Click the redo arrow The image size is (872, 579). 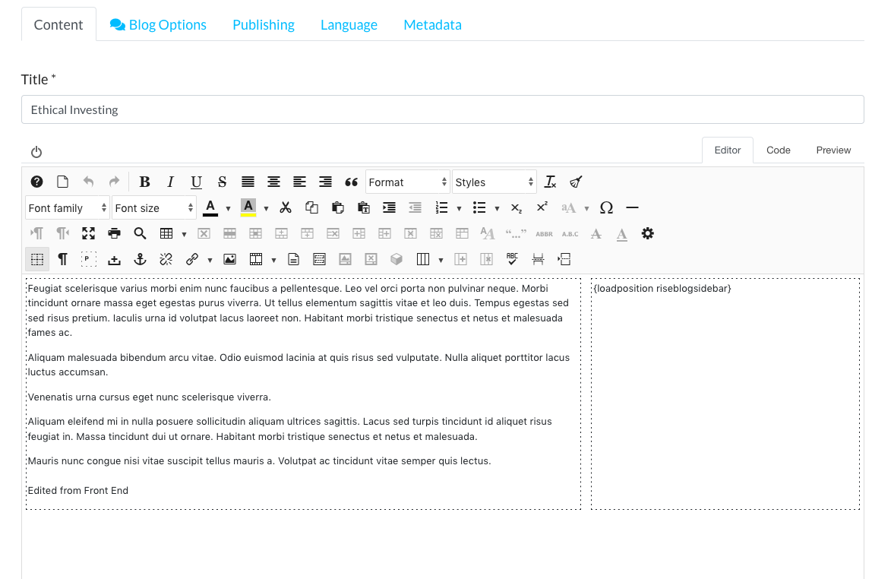(114, 182)
